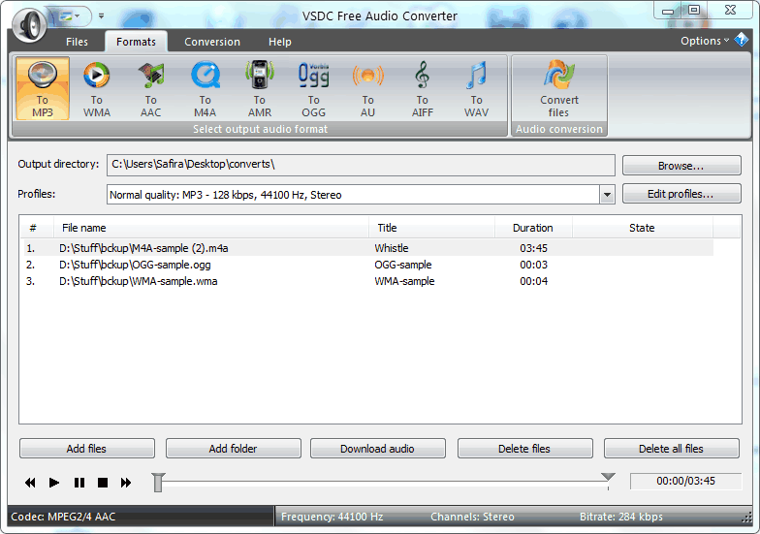The height and width of the screenshot is (534, 760).
Task: Click the Edit profiles... button
Action: click(681, 194)
